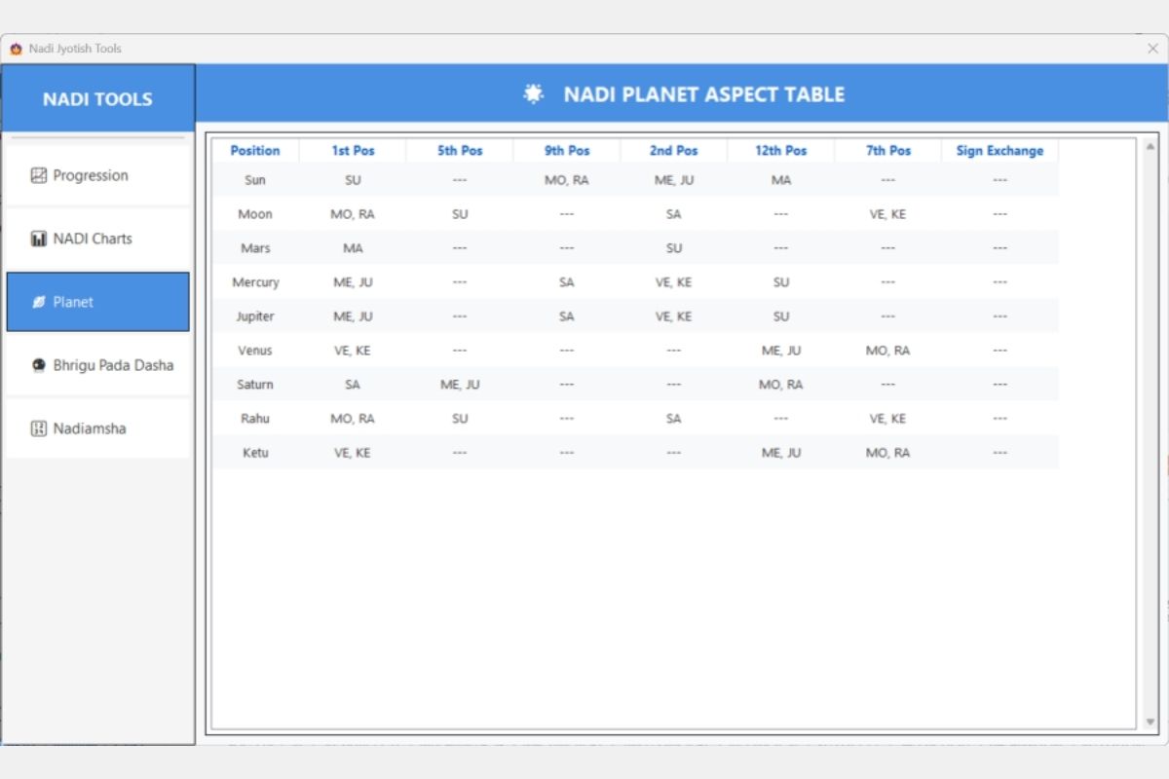Click the Sign Exchange column header

pos(999,151)
